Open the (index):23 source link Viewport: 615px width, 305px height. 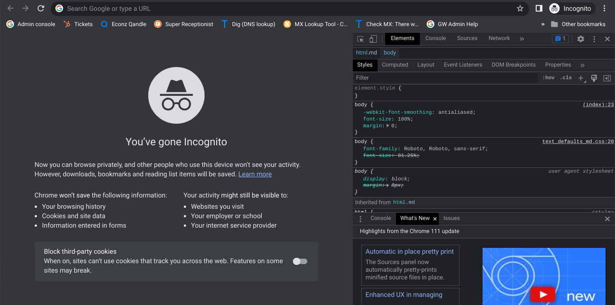pos(598,105)
